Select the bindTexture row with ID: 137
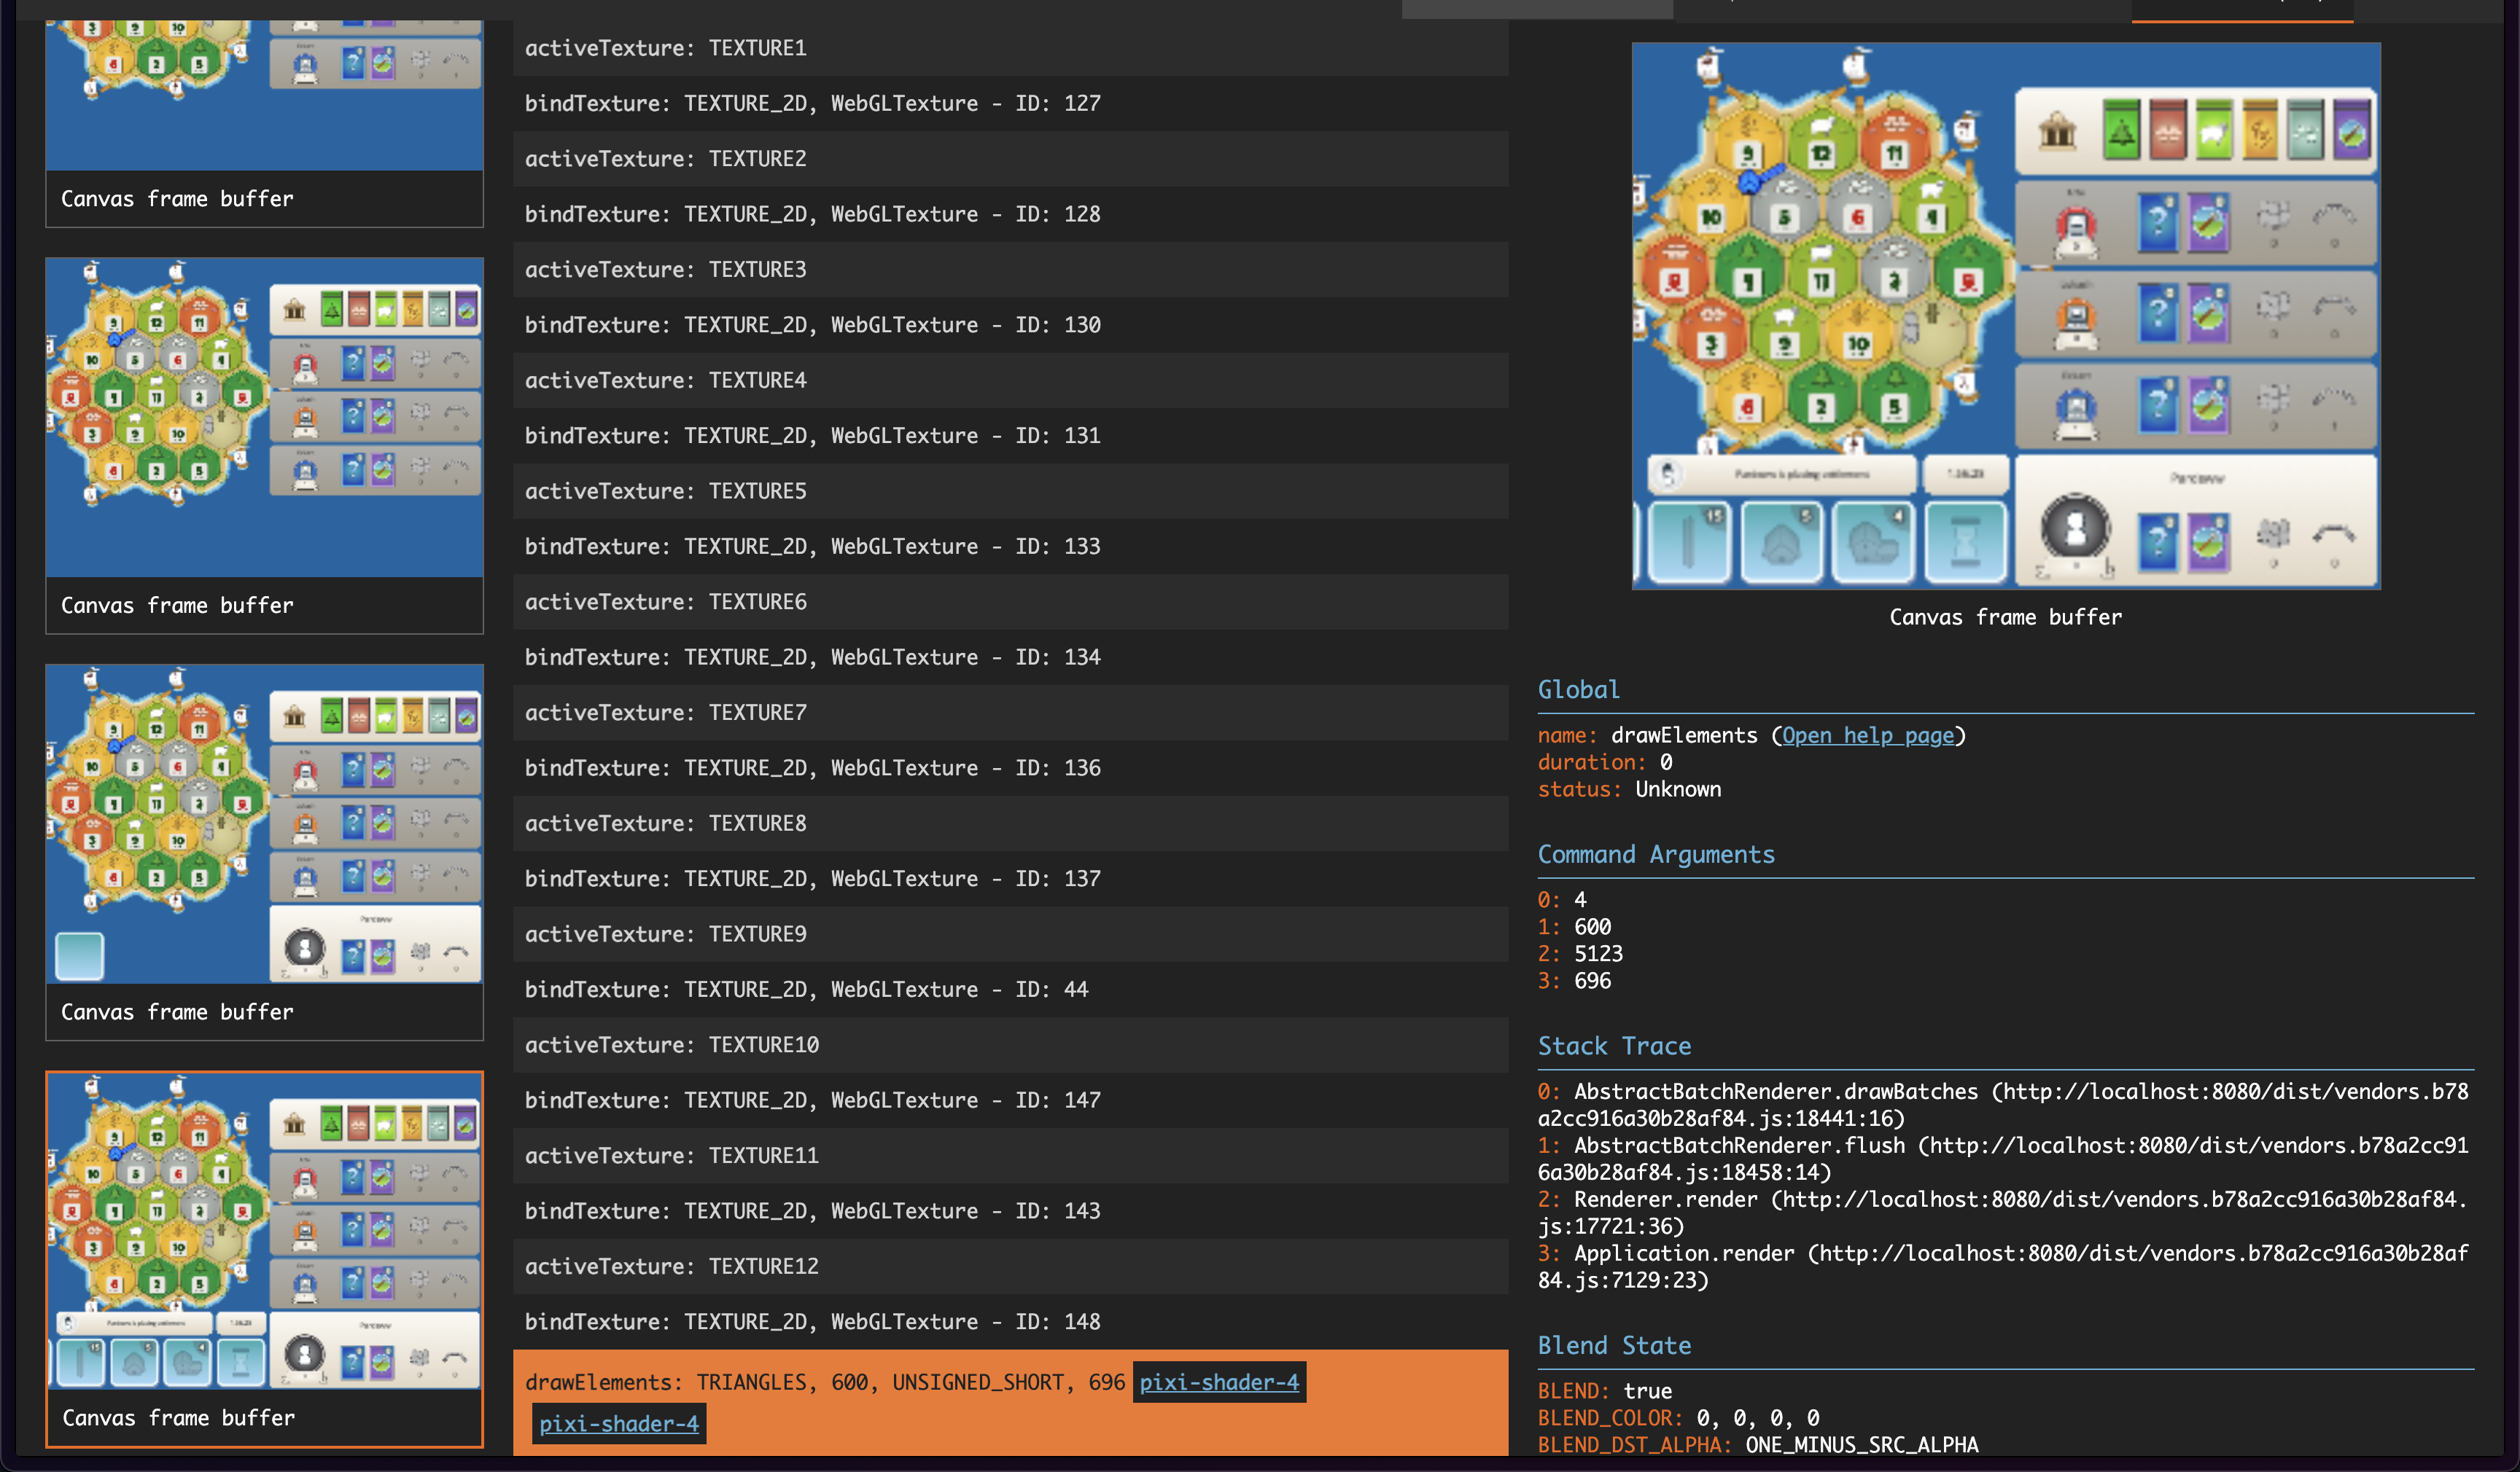 point(1011,880)
